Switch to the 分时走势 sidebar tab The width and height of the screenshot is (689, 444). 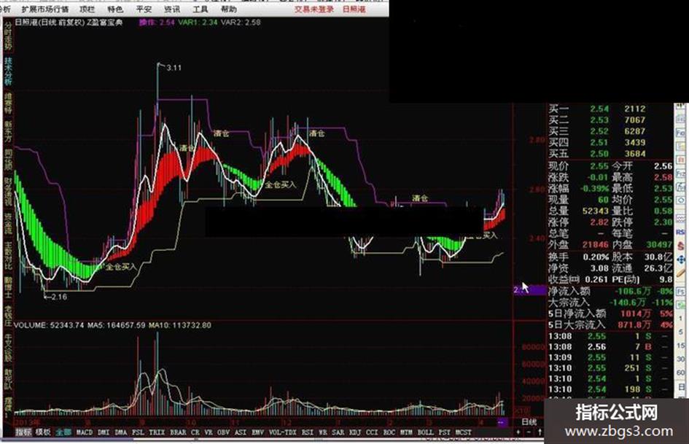click(x=8, y=36)
